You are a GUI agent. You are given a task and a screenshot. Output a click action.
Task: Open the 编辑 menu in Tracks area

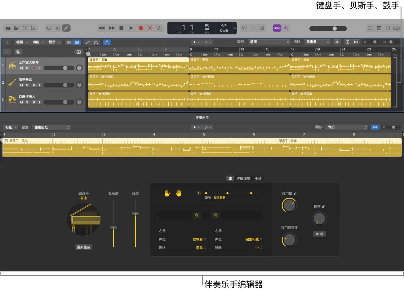tap(21, 42)
